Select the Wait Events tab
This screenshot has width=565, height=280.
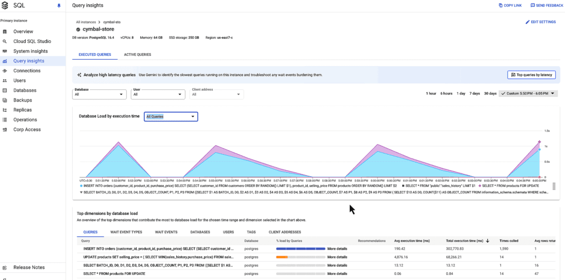pyautogui.click(x=166, y=232)
